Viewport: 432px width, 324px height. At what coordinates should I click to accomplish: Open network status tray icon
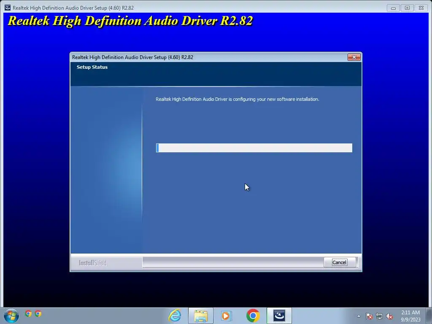pyautogui.click(x=379, y=316)
